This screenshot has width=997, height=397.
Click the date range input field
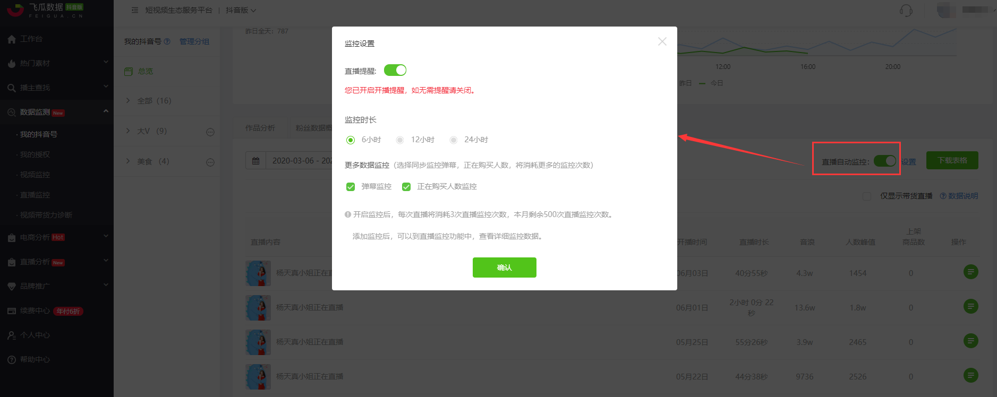click(x=299, y=161)
